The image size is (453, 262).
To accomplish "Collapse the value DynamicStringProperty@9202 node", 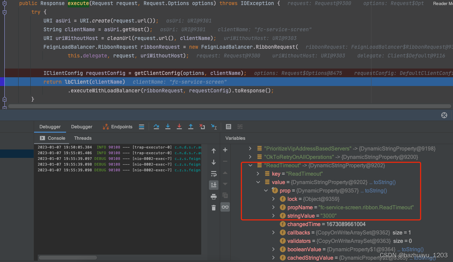I will point(258,182).
